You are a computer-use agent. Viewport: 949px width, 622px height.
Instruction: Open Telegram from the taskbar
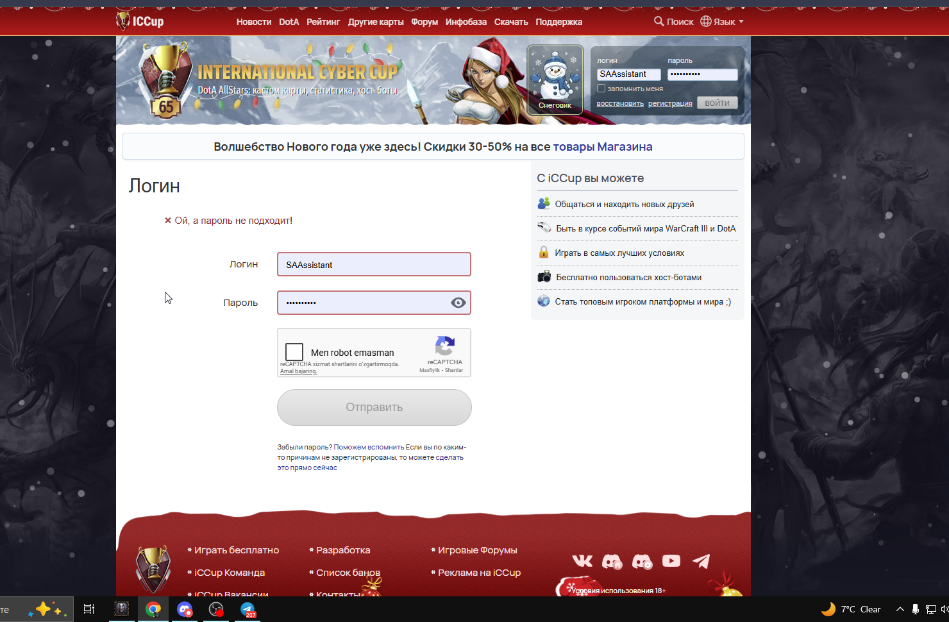[248, 609]
